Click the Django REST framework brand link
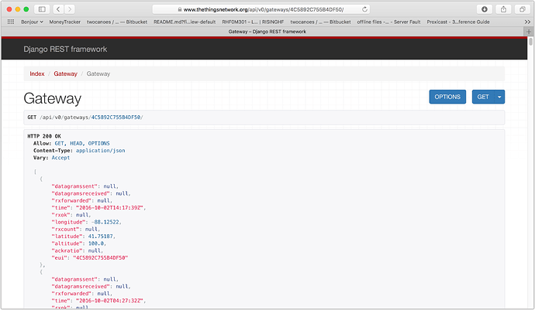Image resolution: width=535 pixels, height=310 pixels. (65, 49)
